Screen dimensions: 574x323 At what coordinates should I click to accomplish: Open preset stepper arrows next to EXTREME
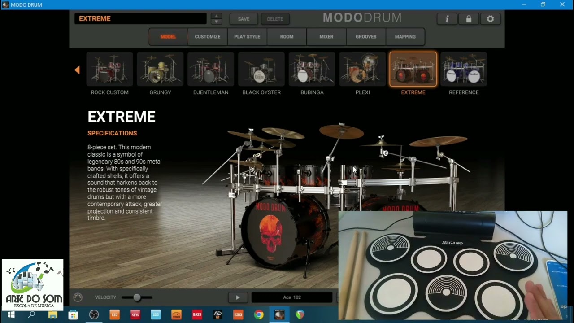click(x=216, y=19)
